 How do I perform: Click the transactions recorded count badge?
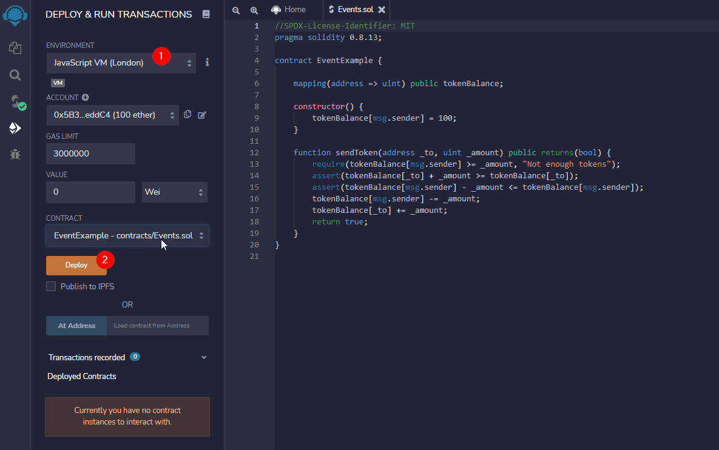click(x=135, y=357)
